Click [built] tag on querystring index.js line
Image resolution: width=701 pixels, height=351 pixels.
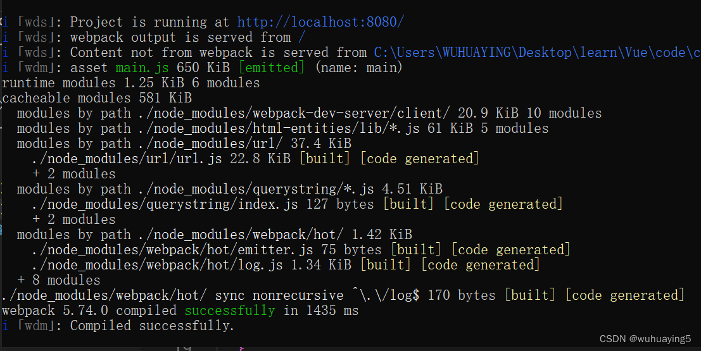point(408,204)
